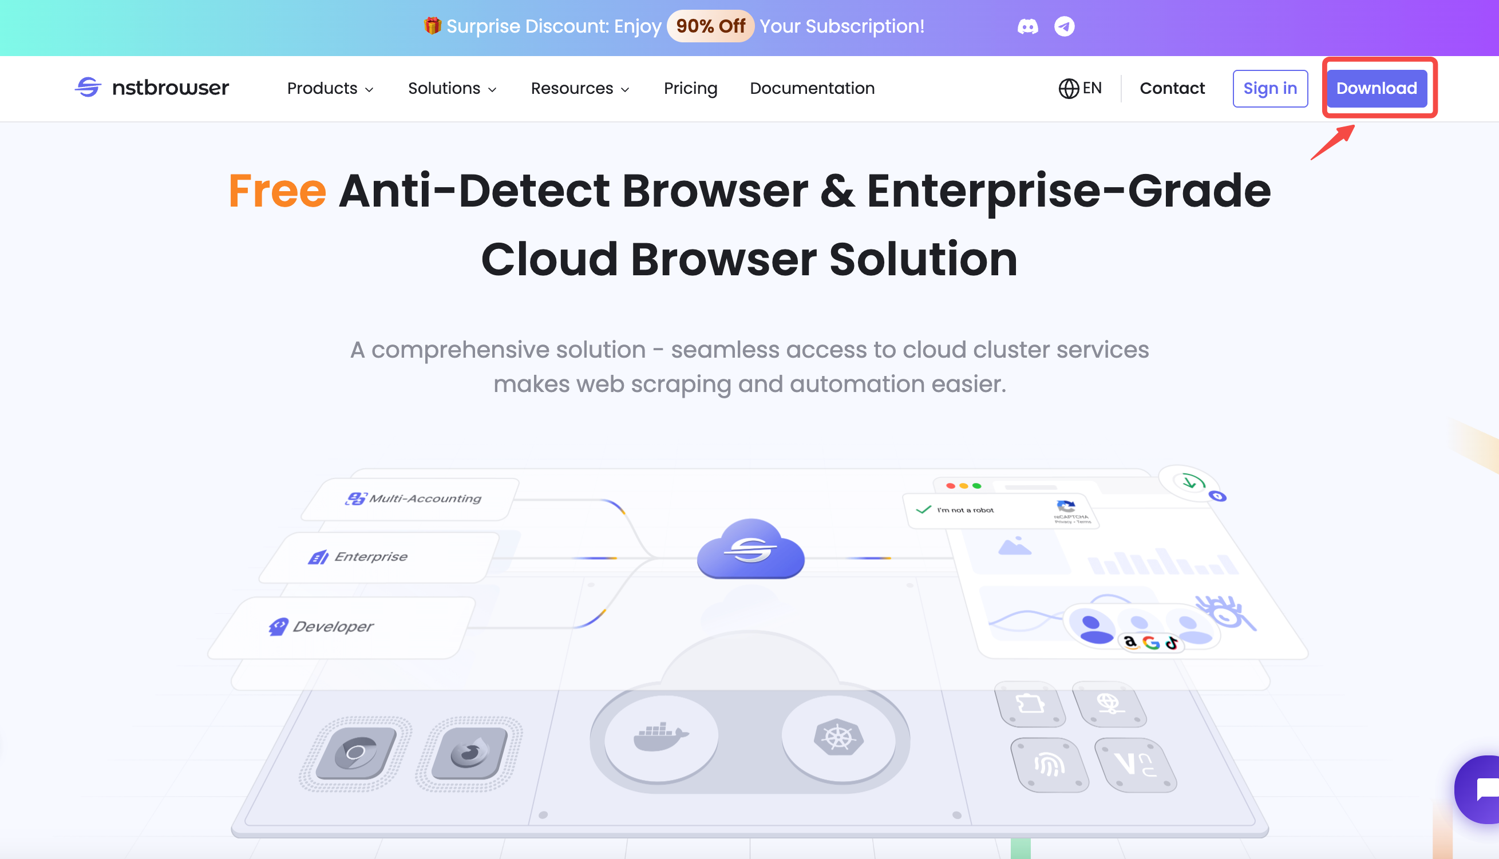Click the cloud nstbrowser icon in illustration

click(750, 549)
